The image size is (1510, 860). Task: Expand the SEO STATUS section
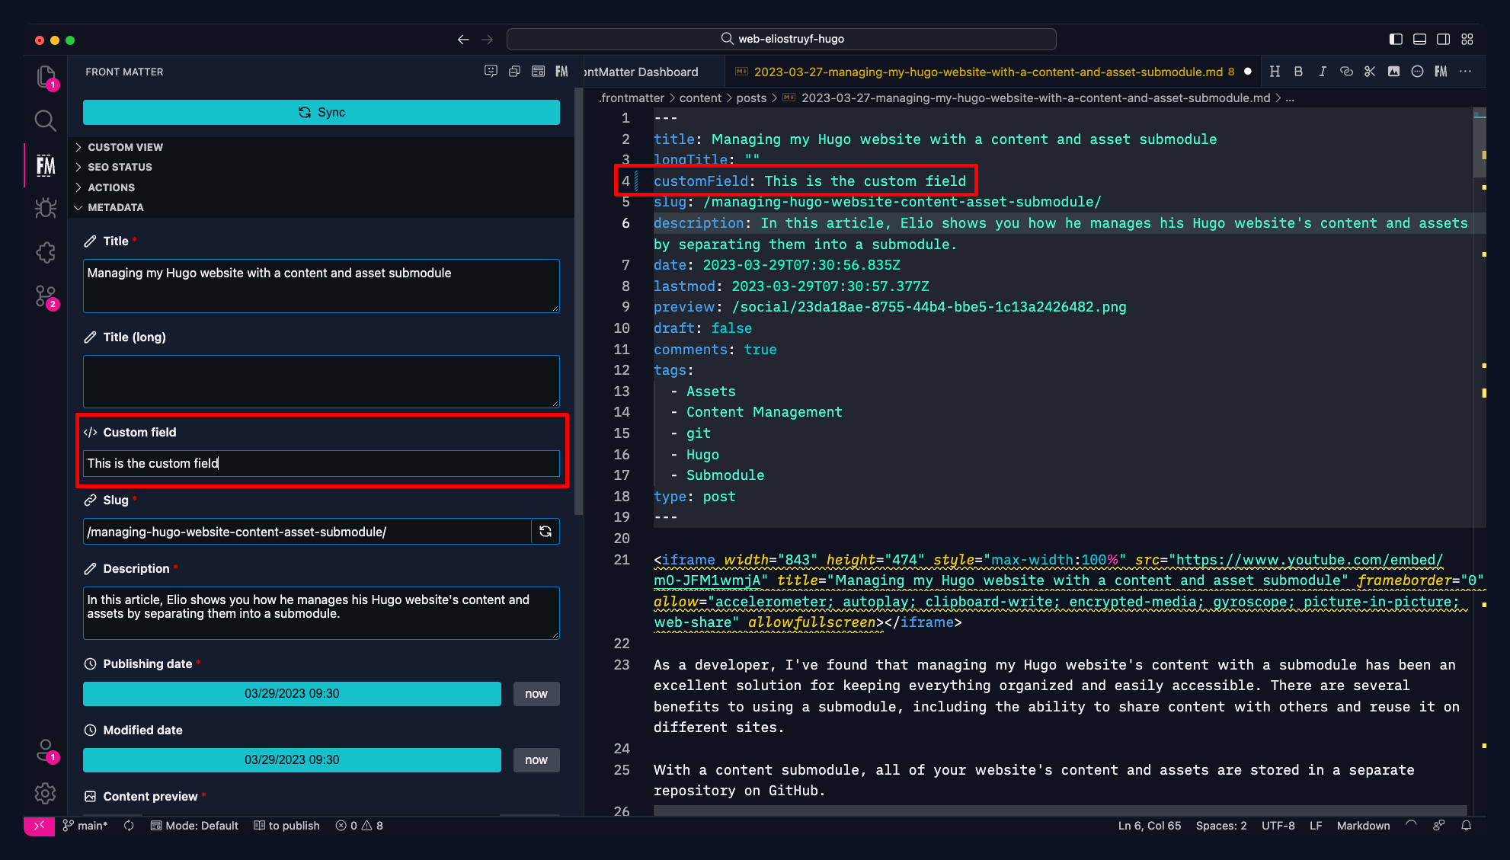click(120, 167)
